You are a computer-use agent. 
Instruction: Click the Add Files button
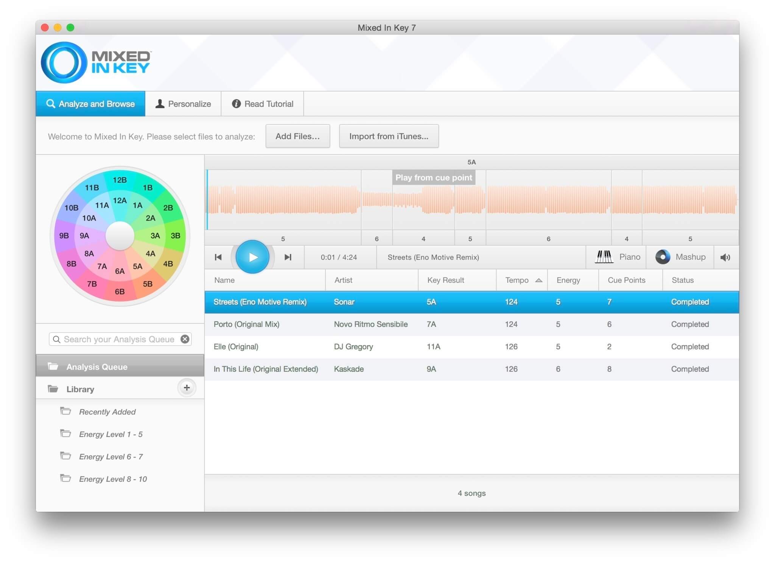point(297,136)
